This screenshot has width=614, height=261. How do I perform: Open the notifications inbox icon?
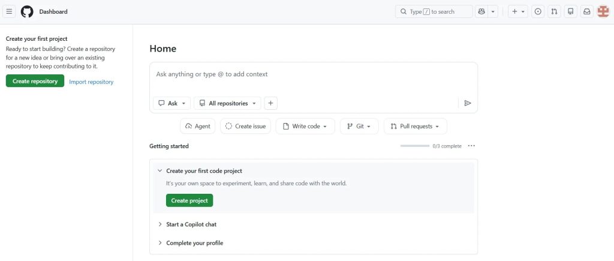(x=586, y=11)
